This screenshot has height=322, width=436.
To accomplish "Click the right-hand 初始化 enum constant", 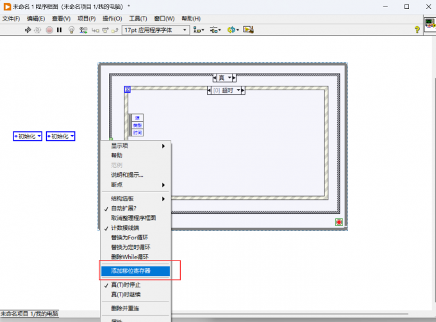I will [x=61, y=136].
